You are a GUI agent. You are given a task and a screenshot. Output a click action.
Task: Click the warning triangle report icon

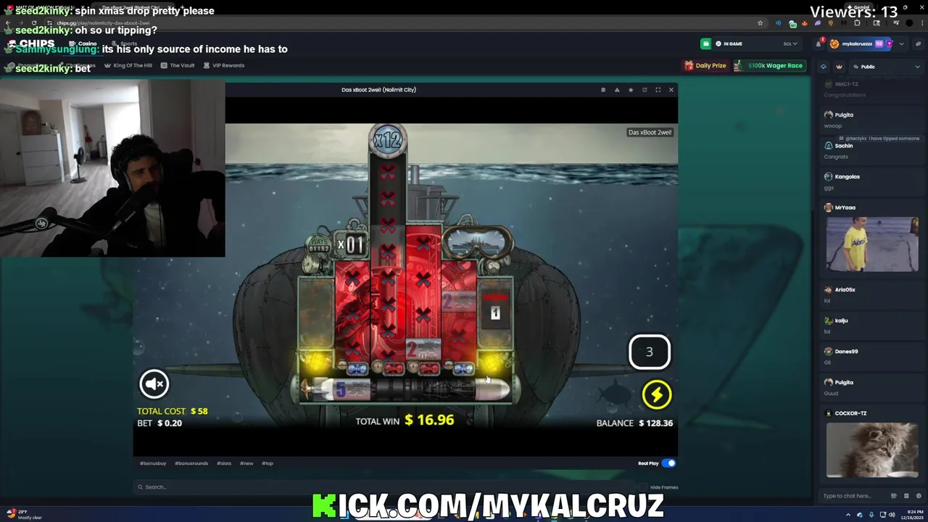click(617, 90)
